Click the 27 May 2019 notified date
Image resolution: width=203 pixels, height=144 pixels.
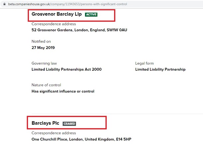(43, 48)
